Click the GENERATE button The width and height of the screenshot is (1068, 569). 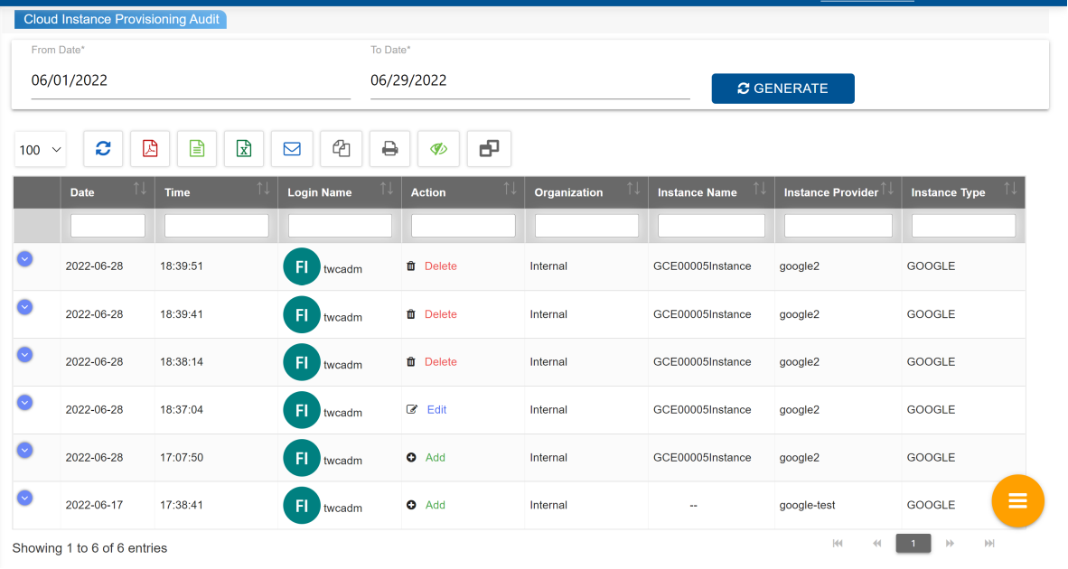(782, 89)
